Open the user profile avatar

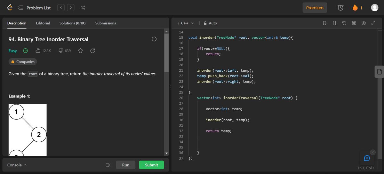click(374, 8)
